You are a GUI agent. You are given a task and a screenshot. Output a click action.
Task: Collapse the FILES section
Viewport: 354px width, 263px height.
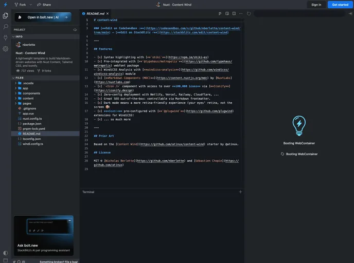pyautogui.click(x=45, y=78)
